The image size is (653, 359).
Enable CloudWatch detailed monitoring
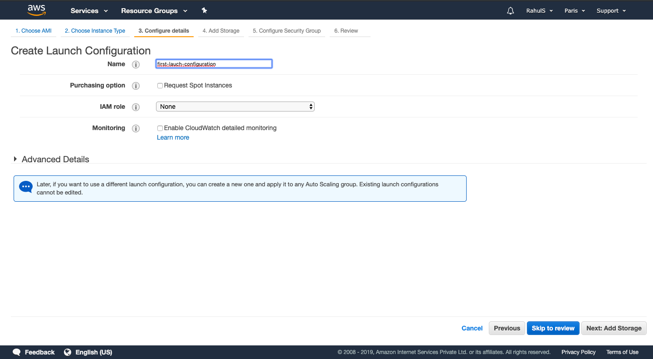pos(160,128)
